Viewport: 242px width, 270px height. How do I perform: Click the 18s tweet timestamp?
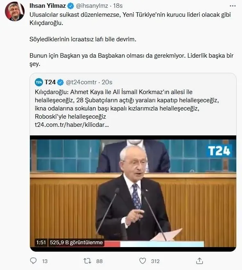(118, 6)
